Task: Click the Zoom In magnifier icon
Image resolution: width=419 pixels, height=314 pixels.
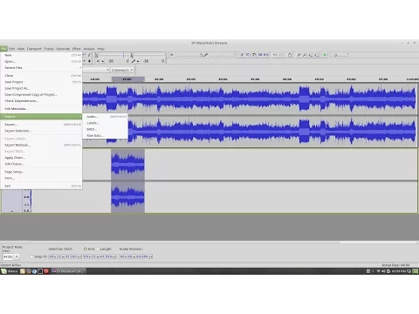Action: coord(299,55)
